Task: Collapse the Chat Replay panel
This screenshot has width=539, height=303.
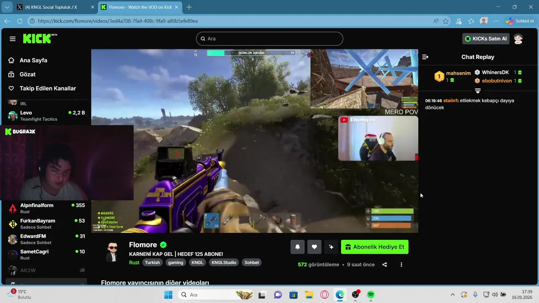Action: 425,57
